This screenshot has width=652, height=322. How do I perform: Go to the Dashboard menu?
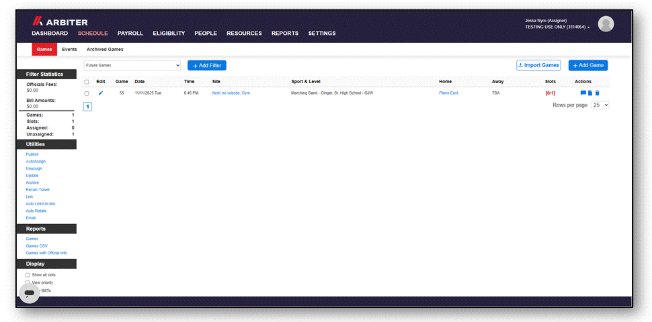click(x=50, y=33)
